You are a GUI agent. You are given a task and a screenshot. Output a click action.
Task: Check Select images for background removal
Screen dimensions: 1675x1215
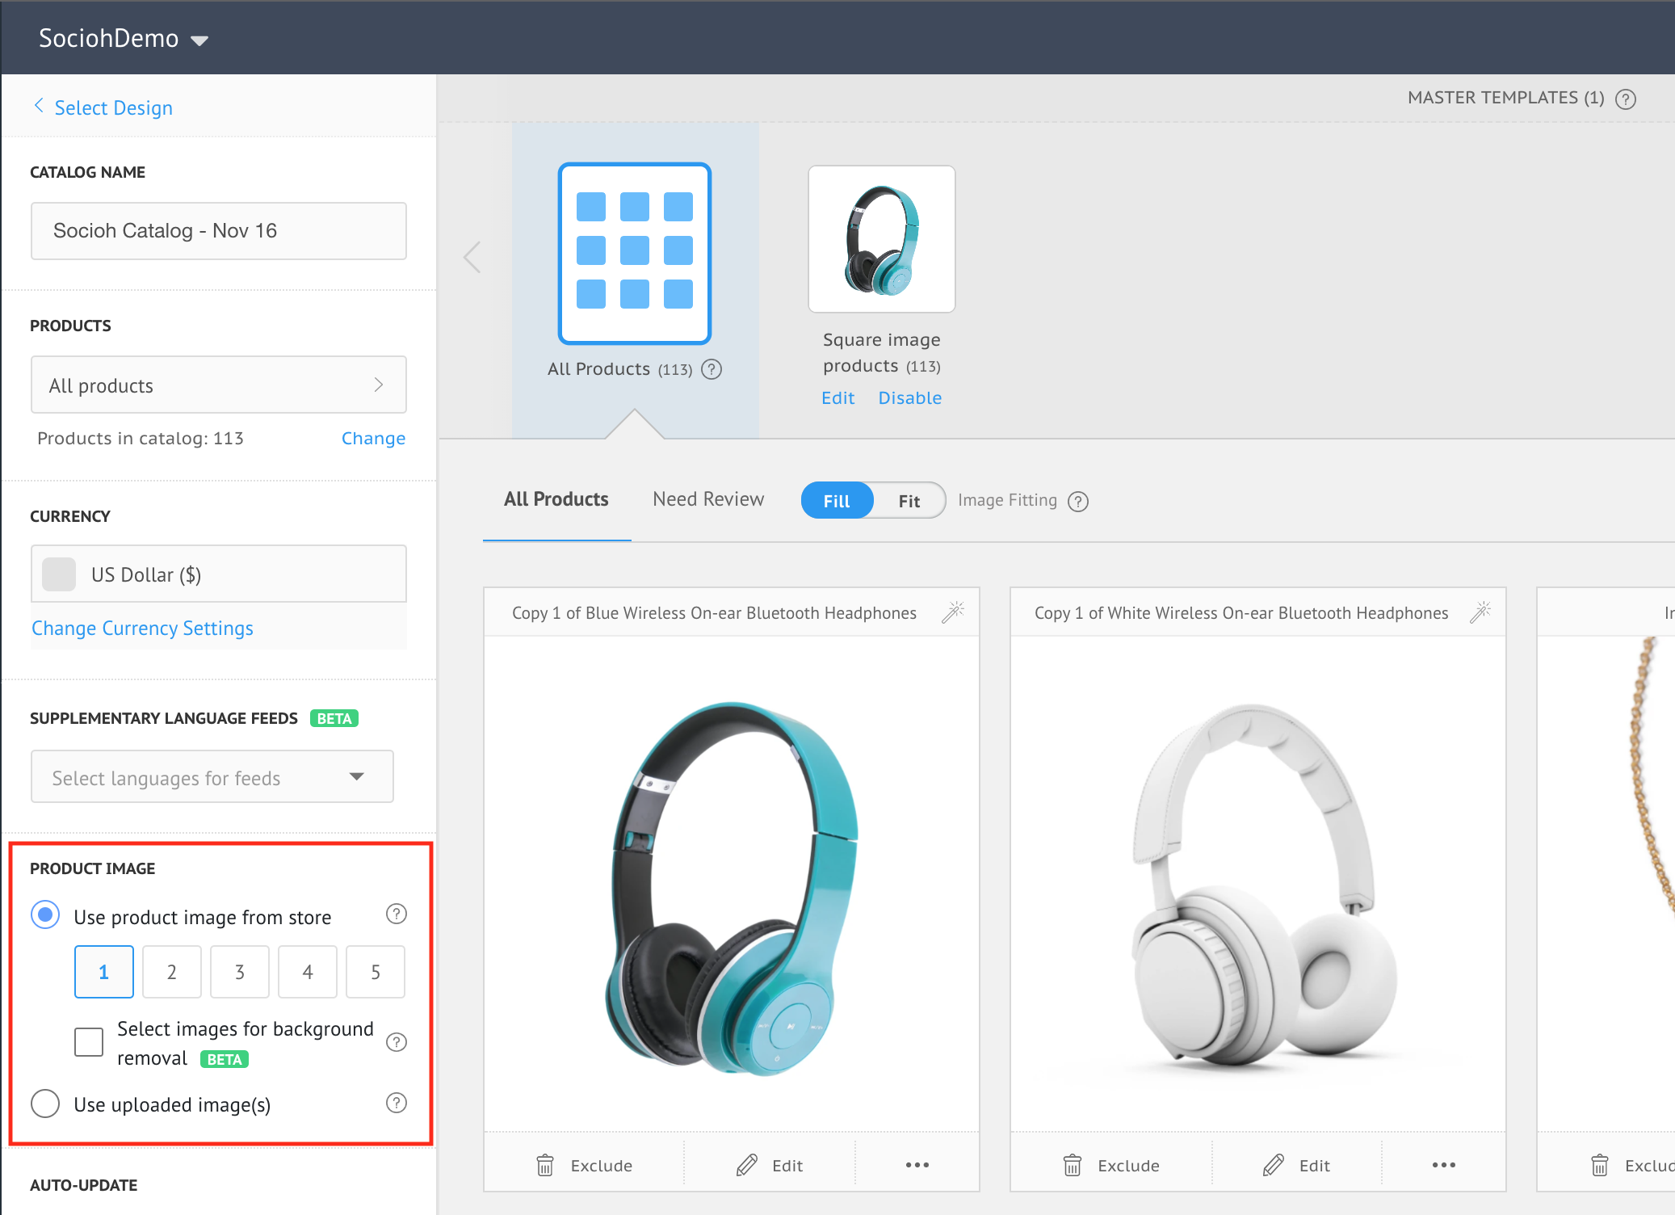click(89, 1042)
